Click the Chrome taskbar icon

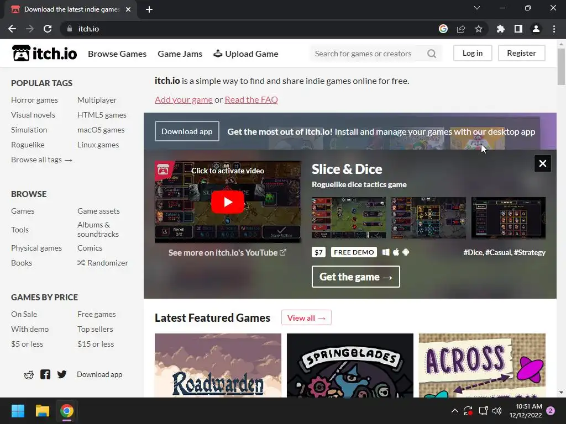tap(67, 411)
